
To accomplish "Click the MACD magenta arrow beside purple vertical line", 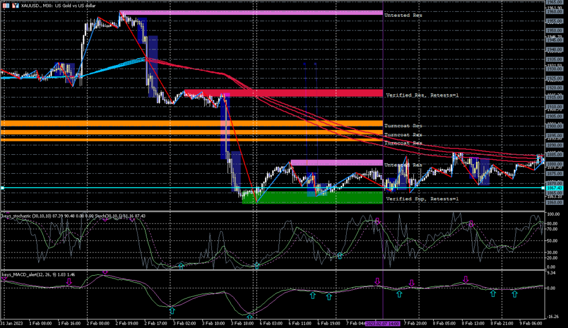I will click(378, 281).
